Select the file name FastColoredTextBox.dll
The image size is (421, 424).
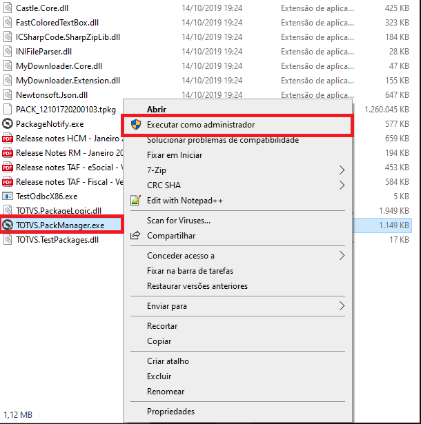pyautogui.click(x=57, y=23)
